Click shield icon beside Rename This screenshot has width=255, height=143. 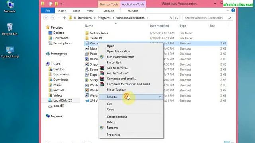[x=102, y=128]
